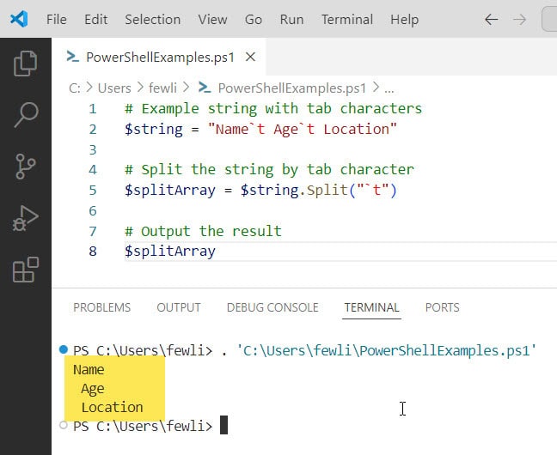The image size is (557, 455).
Task: Switch to the PROBLEMS panel tab
Action: (102, 307)
